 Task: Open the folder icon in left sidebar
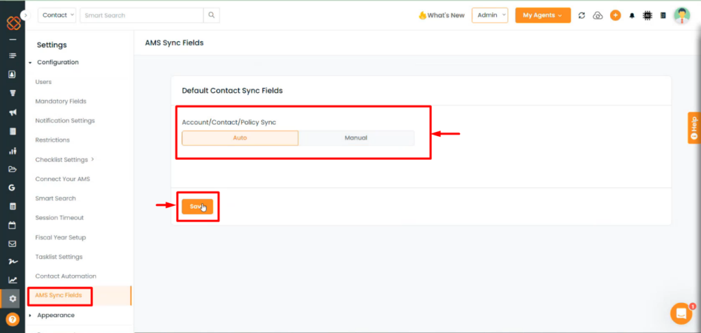point(12,169)
